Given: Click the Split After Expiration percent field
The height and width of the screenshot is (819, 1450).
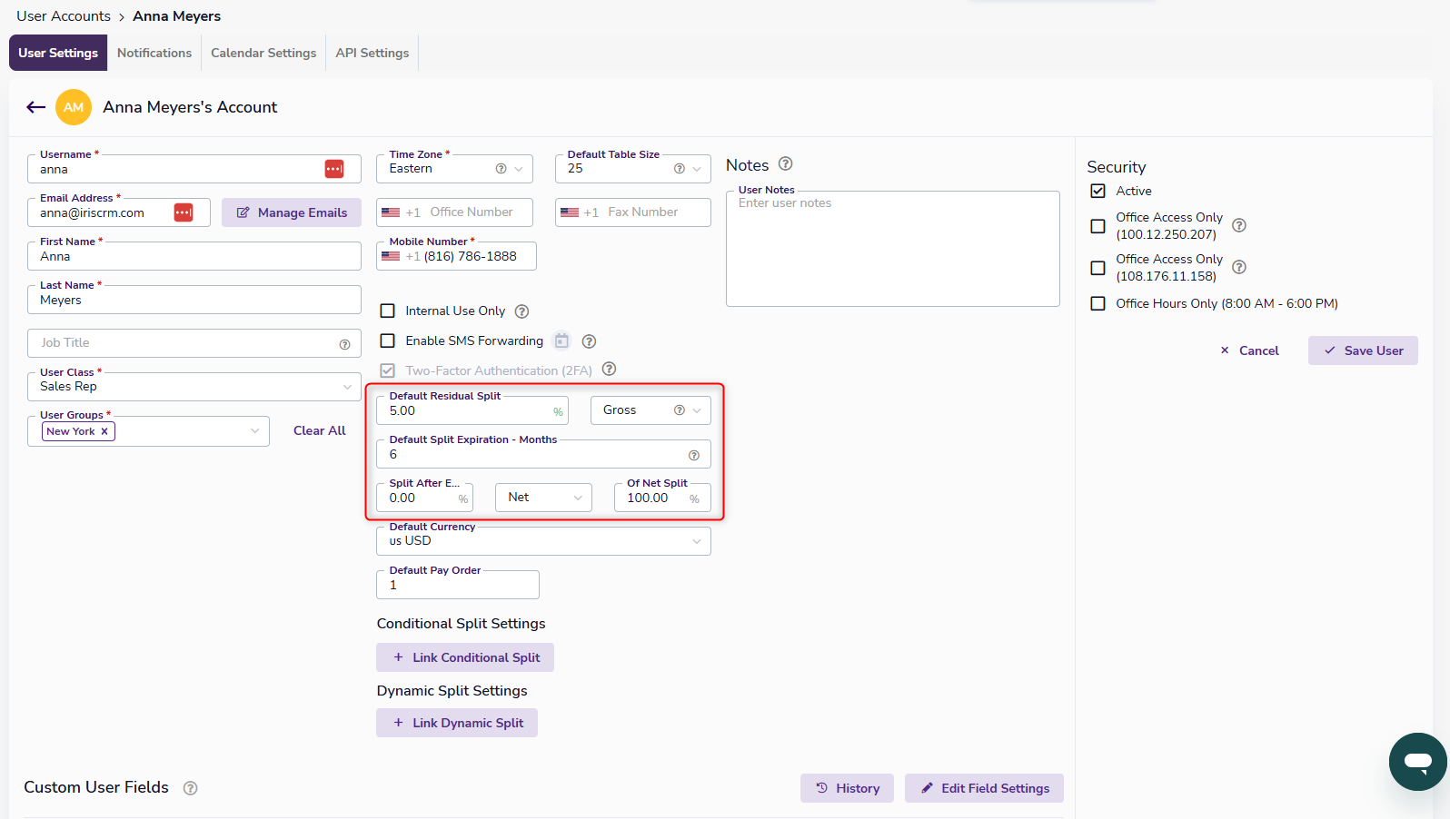Looking at the screenshot, I should click(424, 498).
